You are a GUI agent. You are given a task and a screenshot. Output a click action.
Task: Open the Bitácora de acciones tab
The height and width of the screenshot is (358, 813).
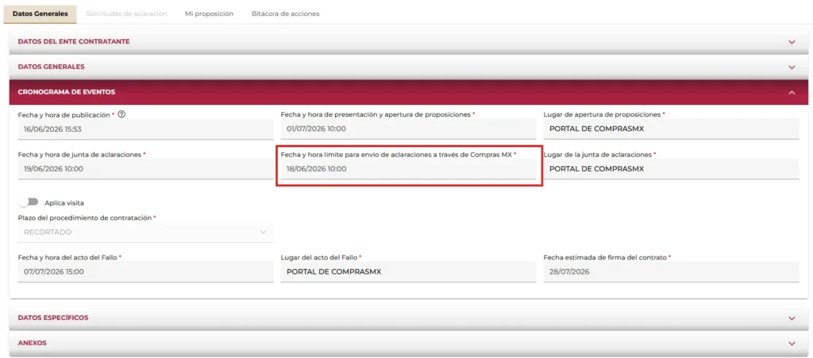click(285, 14)
